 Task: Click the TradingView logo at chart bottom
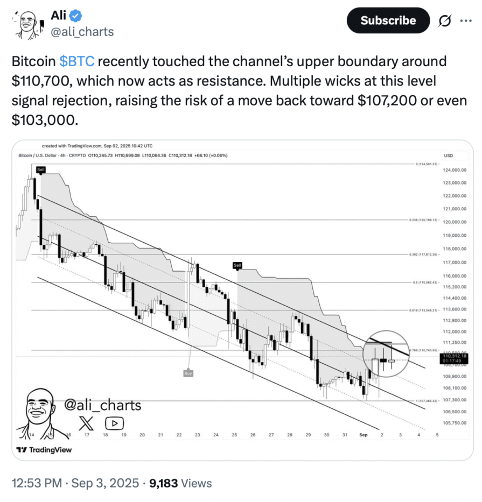tap(44, 450)
